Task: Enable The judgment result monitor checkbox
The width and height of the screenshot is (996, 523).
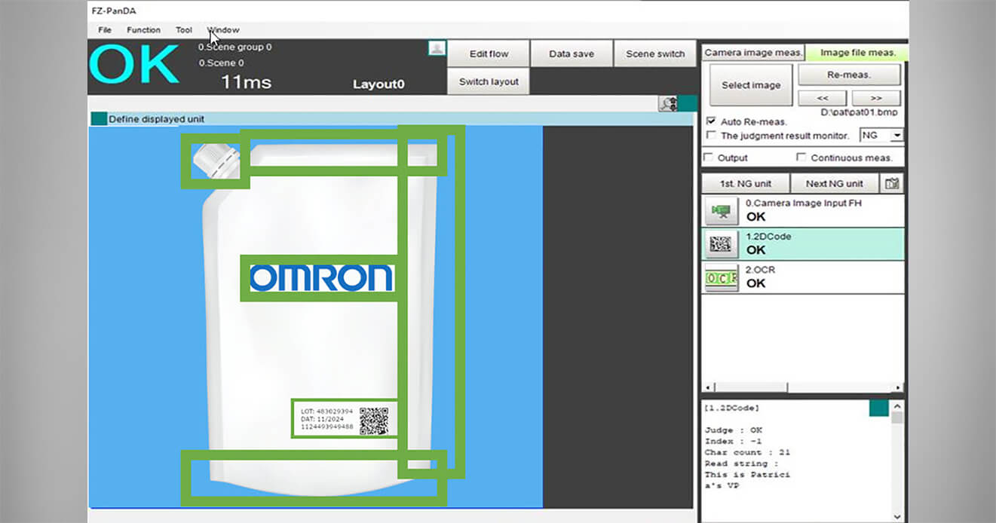Action: pos(710,136)
